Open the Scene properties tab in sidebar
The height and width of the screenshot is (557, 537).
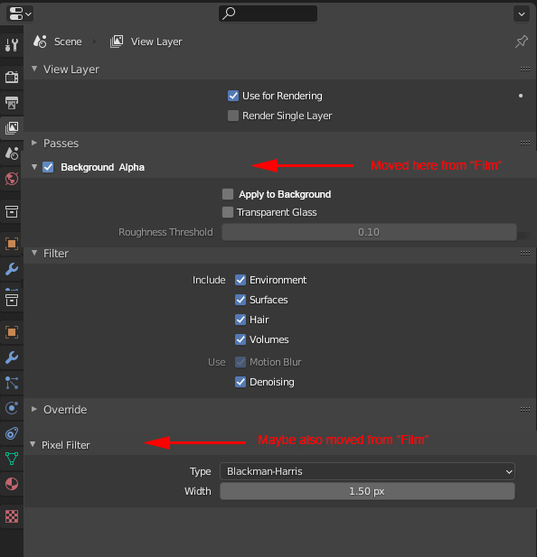(12, 153)
